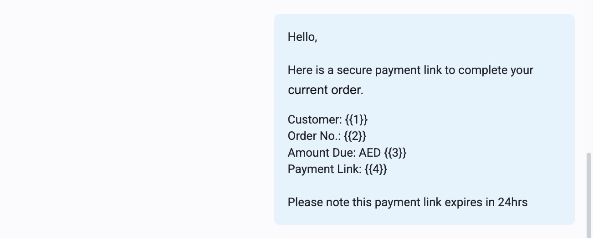Select the {{2}} order number placeholder
593x238 pixels.
355,136
